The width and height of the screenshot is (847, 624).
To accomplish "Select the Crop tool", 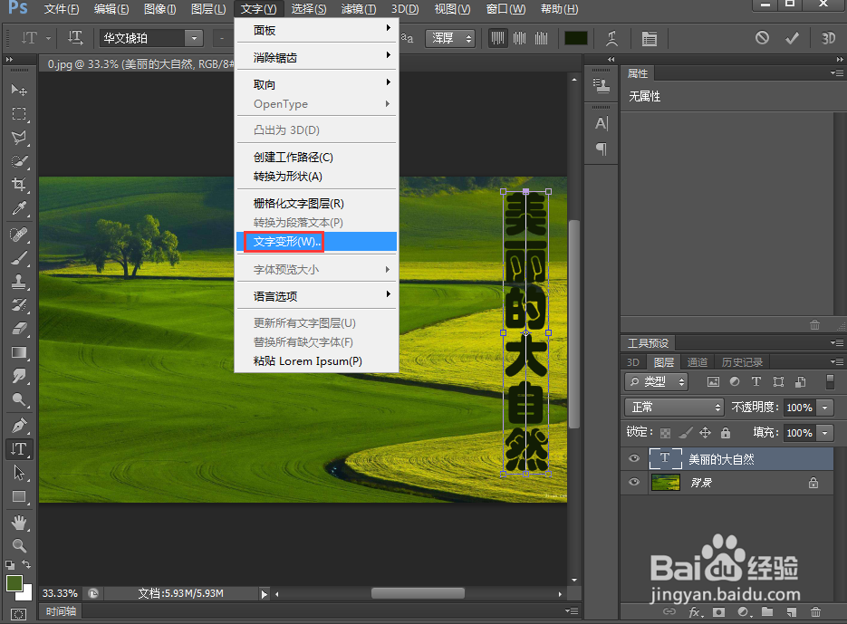I will click(20, 185).
